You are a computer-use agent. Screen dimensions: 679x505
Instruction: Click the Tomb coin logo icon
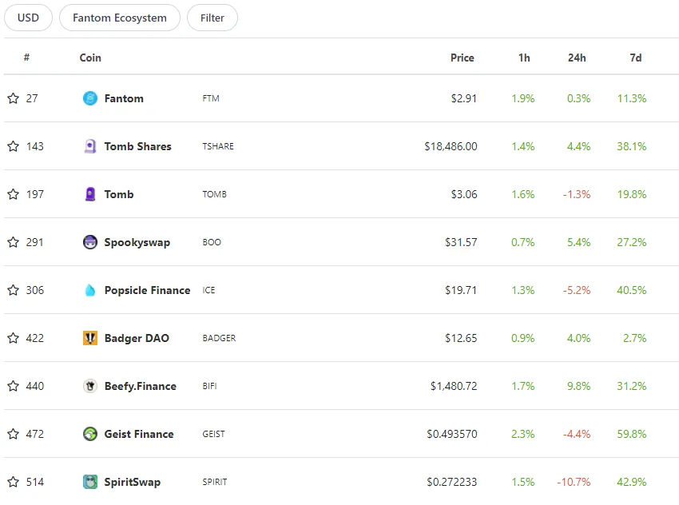pos(90,194)
